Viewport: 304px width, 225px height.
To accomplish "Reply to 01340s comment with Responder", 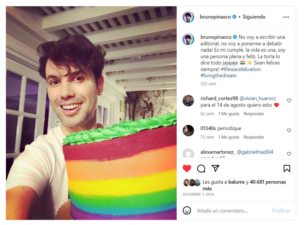I will 254,137.
